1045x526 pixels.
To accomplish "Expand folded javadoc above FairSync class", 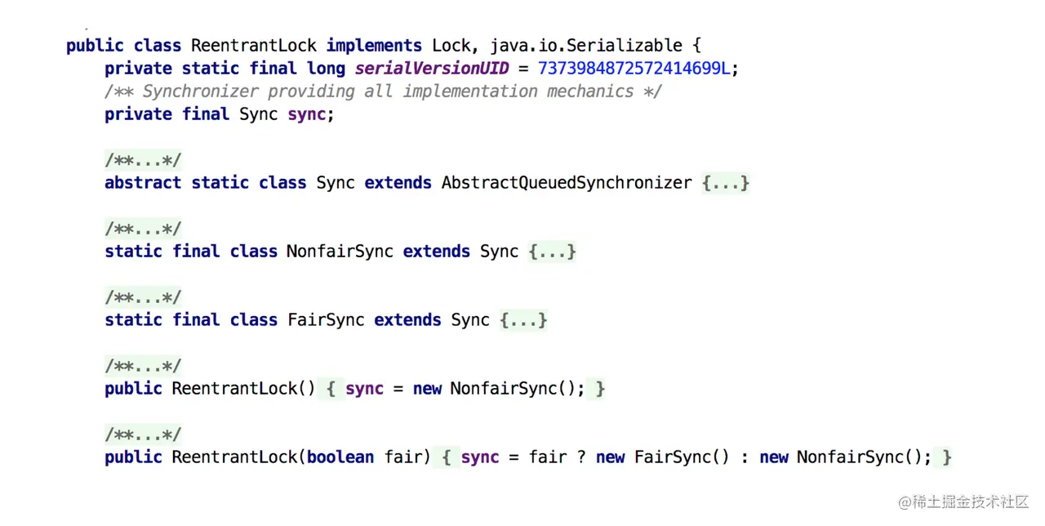I will tap(143, 297).
